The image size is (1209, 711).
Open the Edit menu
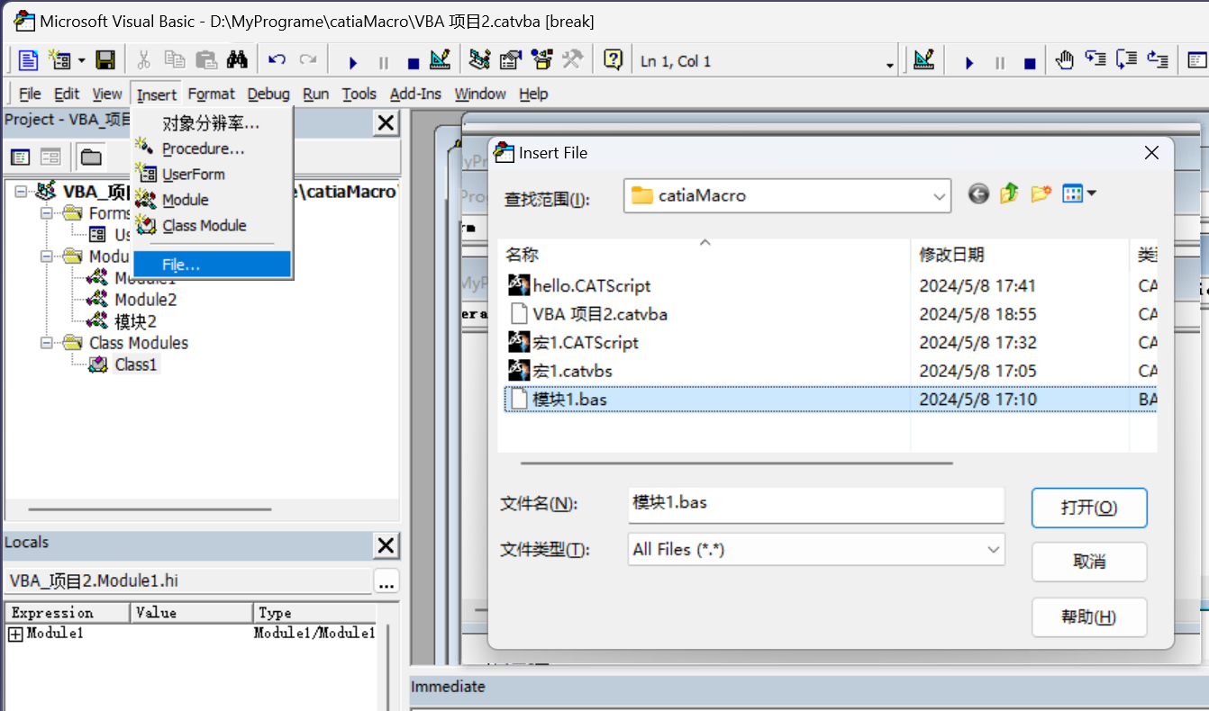[67, 94]
